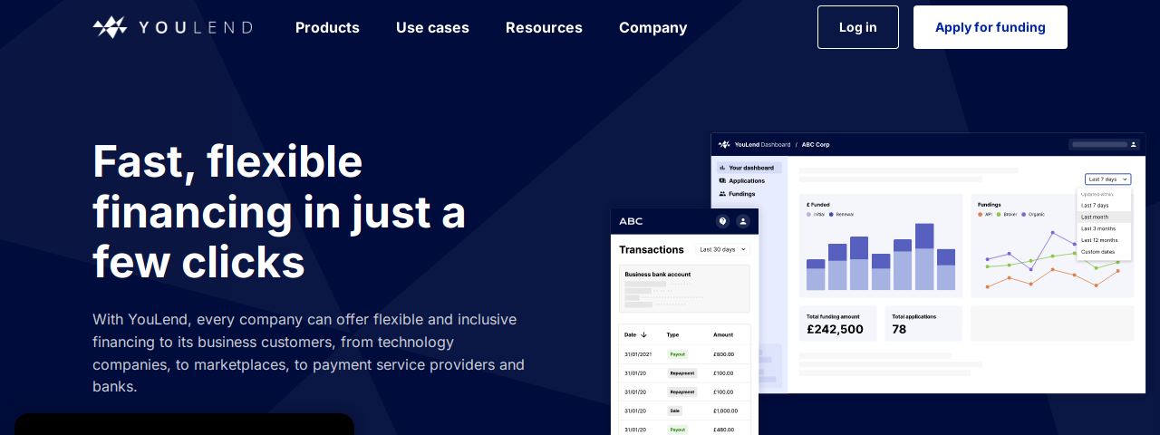Click the 78 total applications value
Viewport: 1160px width, 435px height.
tap(899, 329)
